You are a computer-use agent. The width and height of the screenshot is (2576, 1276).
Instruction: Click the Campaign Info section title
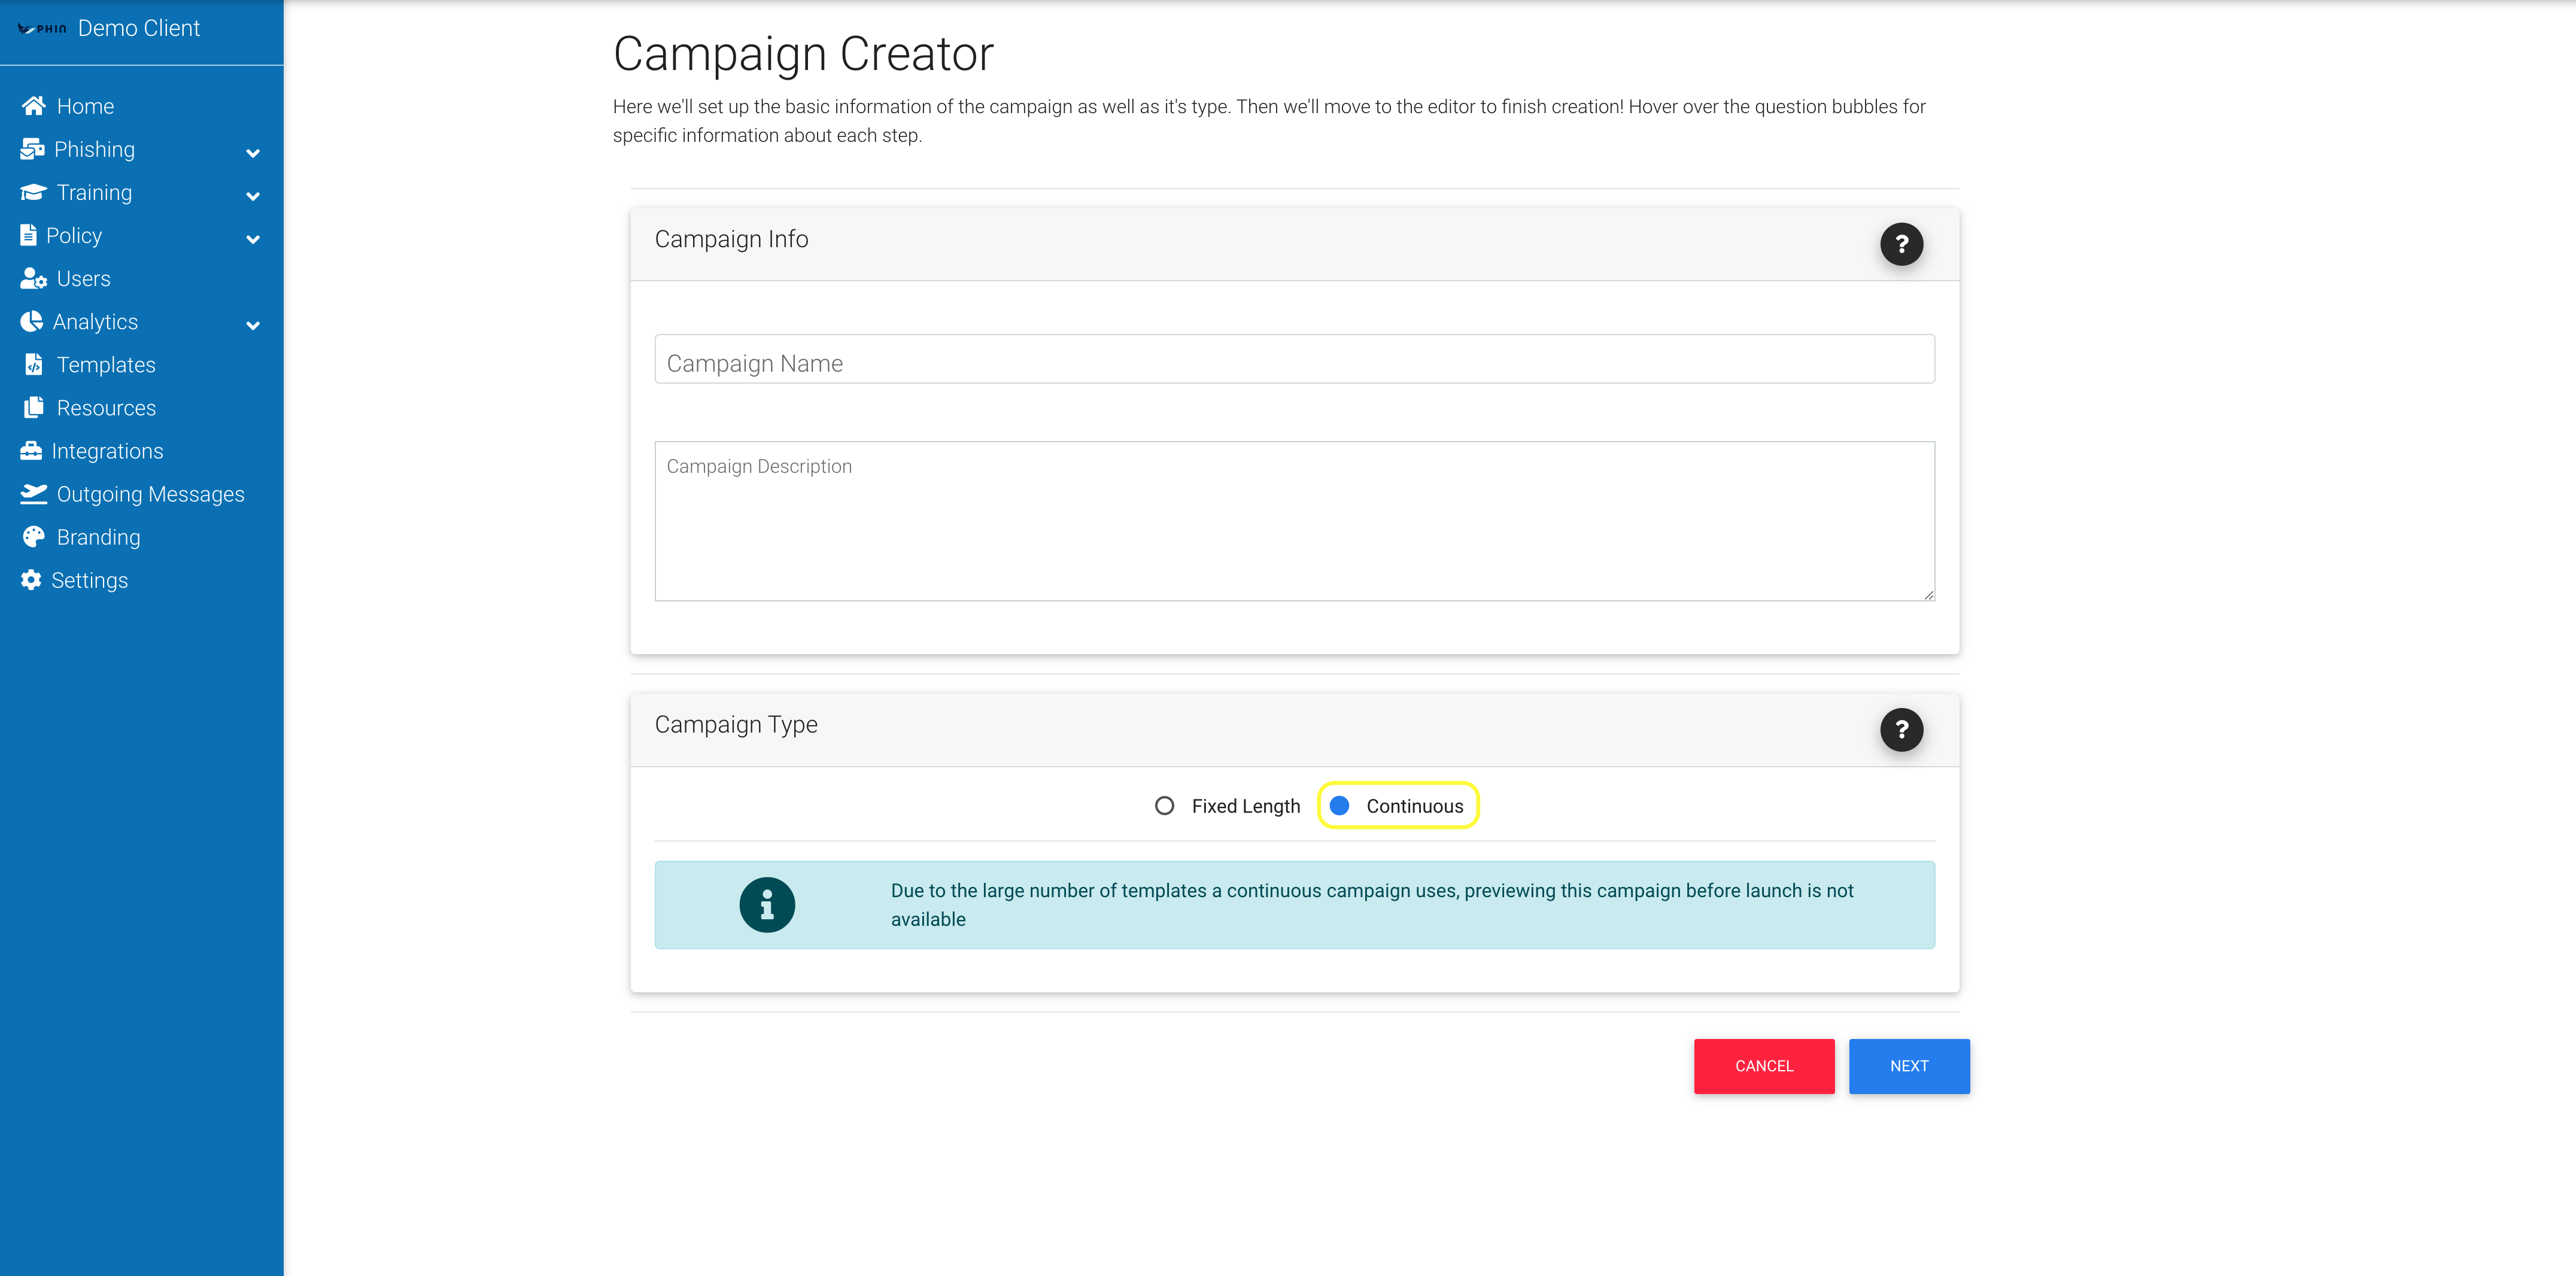tap(731, 239)
